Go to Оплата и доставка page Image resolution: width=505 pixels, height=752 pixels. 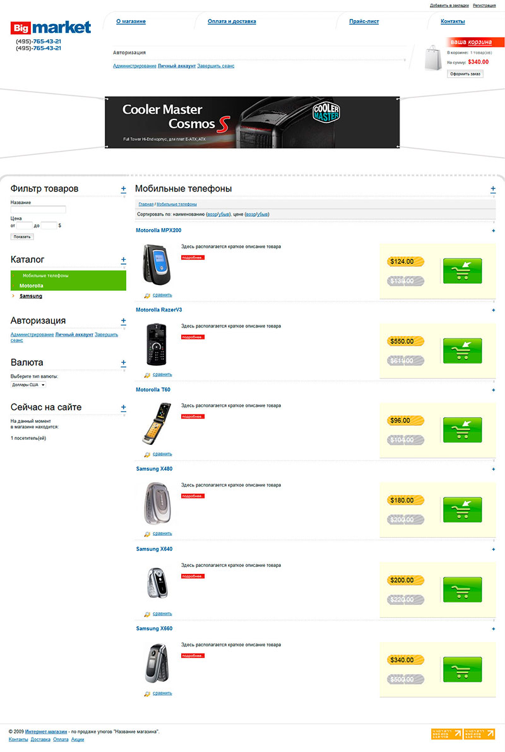232,21
